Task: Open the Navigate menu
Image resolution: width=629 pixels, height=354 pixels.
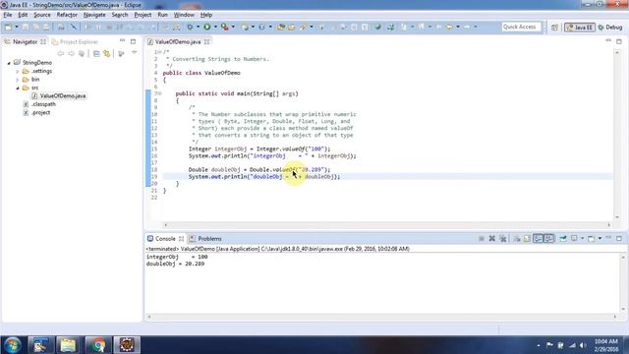Action: point(94,15)
